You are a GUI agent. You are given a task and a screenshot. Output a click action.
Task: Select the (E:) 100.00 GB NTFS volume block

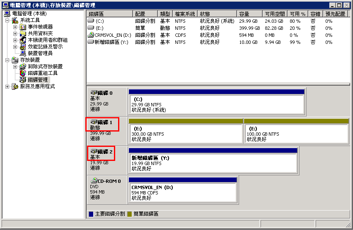(296, 134)
